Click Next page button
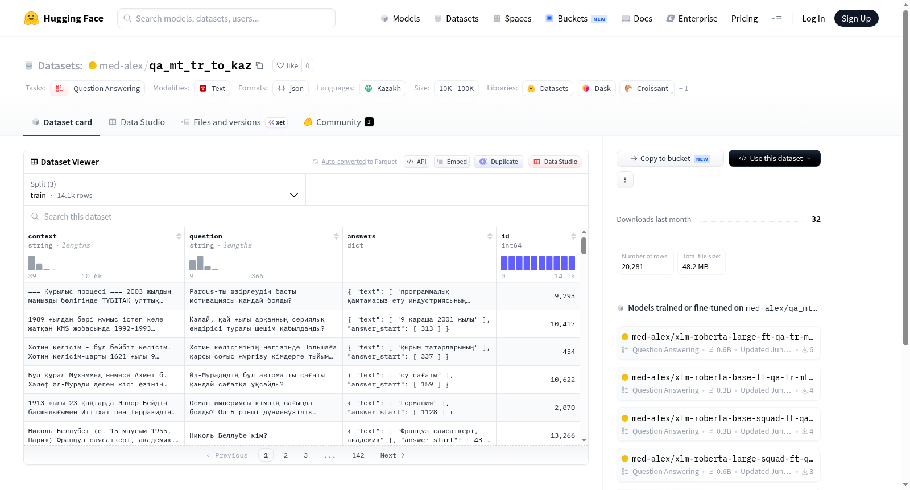 coord(392,455)
